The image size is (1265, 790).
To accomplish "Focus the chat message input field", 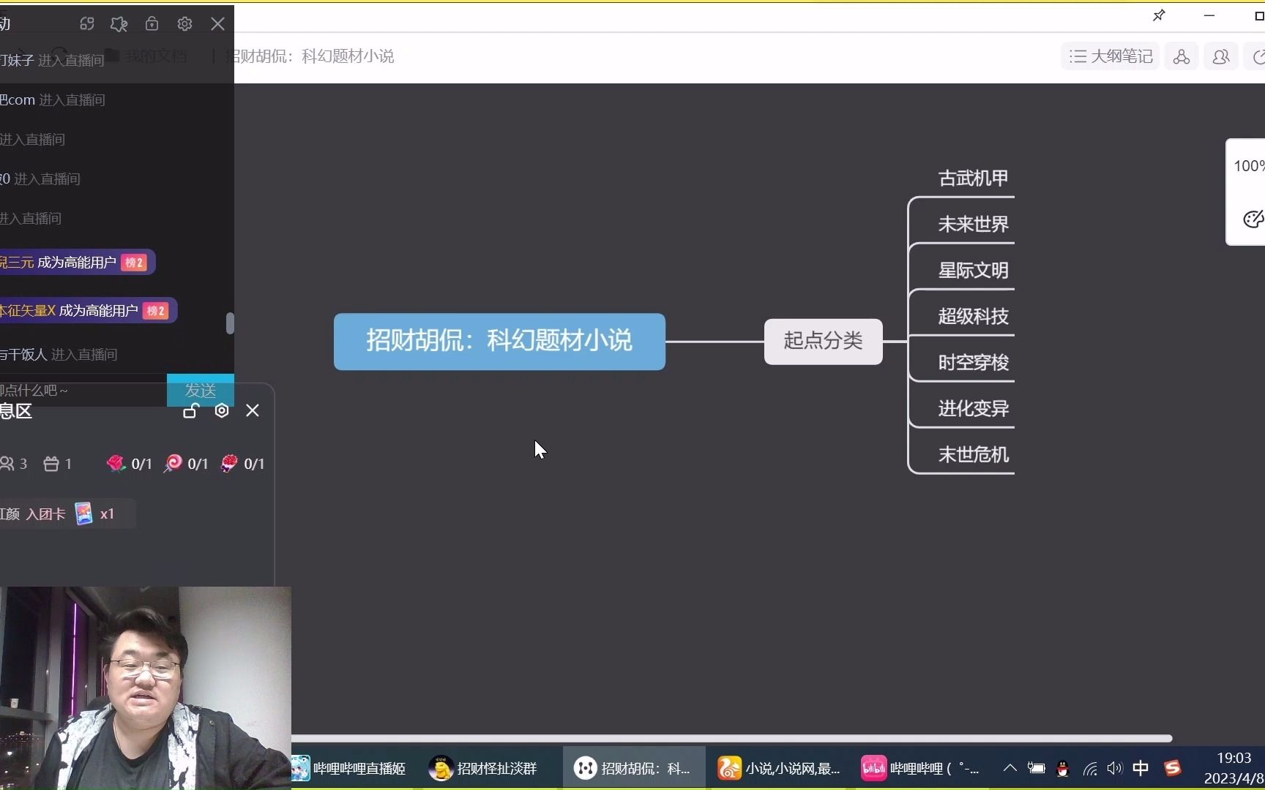I will pyautogui.click(x=83, y=391).
